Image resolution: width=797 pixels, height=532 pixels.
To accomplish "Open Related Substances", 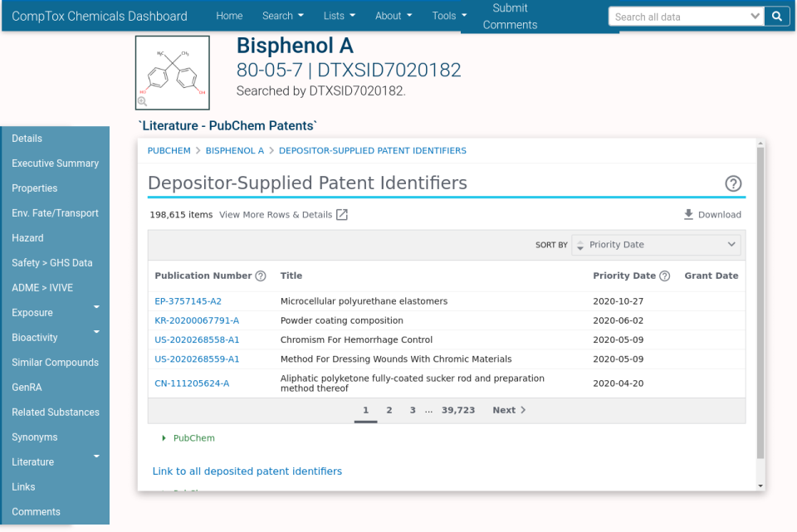I will point(56,412).
